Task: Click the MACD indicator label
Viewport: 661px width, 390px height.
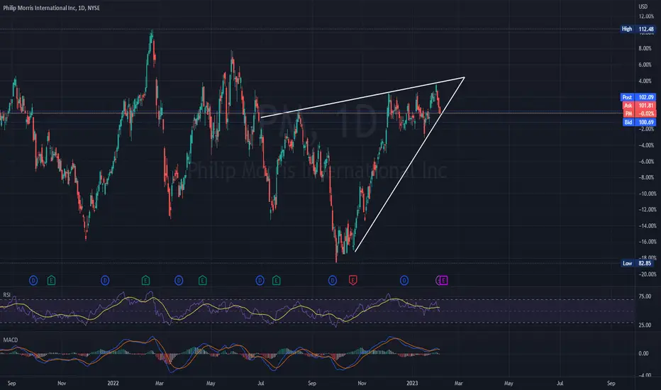Action: click(11, 340)
